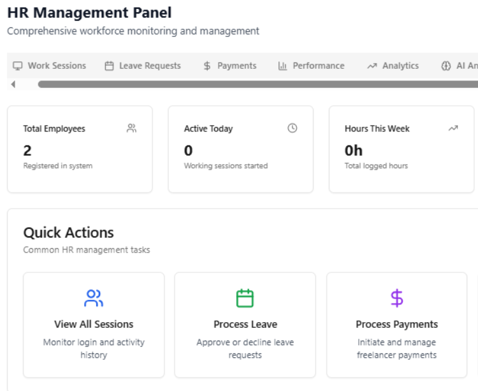Image resolution: width=478 pixels, height=391 pixels.
Task: Click the left arrow of the tab scrollbar
Action: coord(13,84)
